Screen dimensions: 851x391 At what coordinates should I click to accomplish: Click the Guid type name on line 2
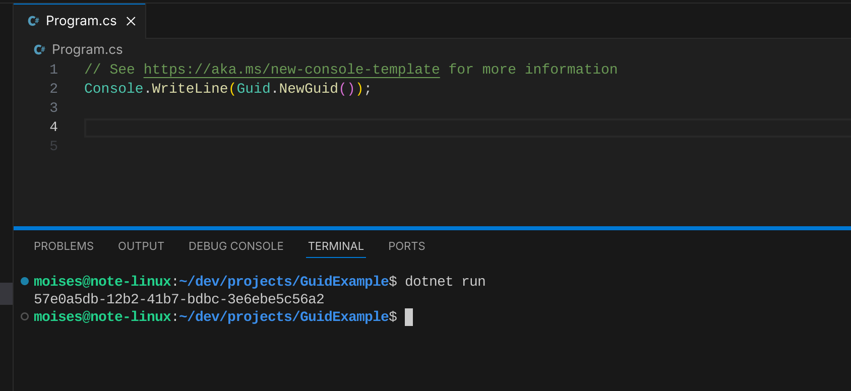click(x=254, y=88)
